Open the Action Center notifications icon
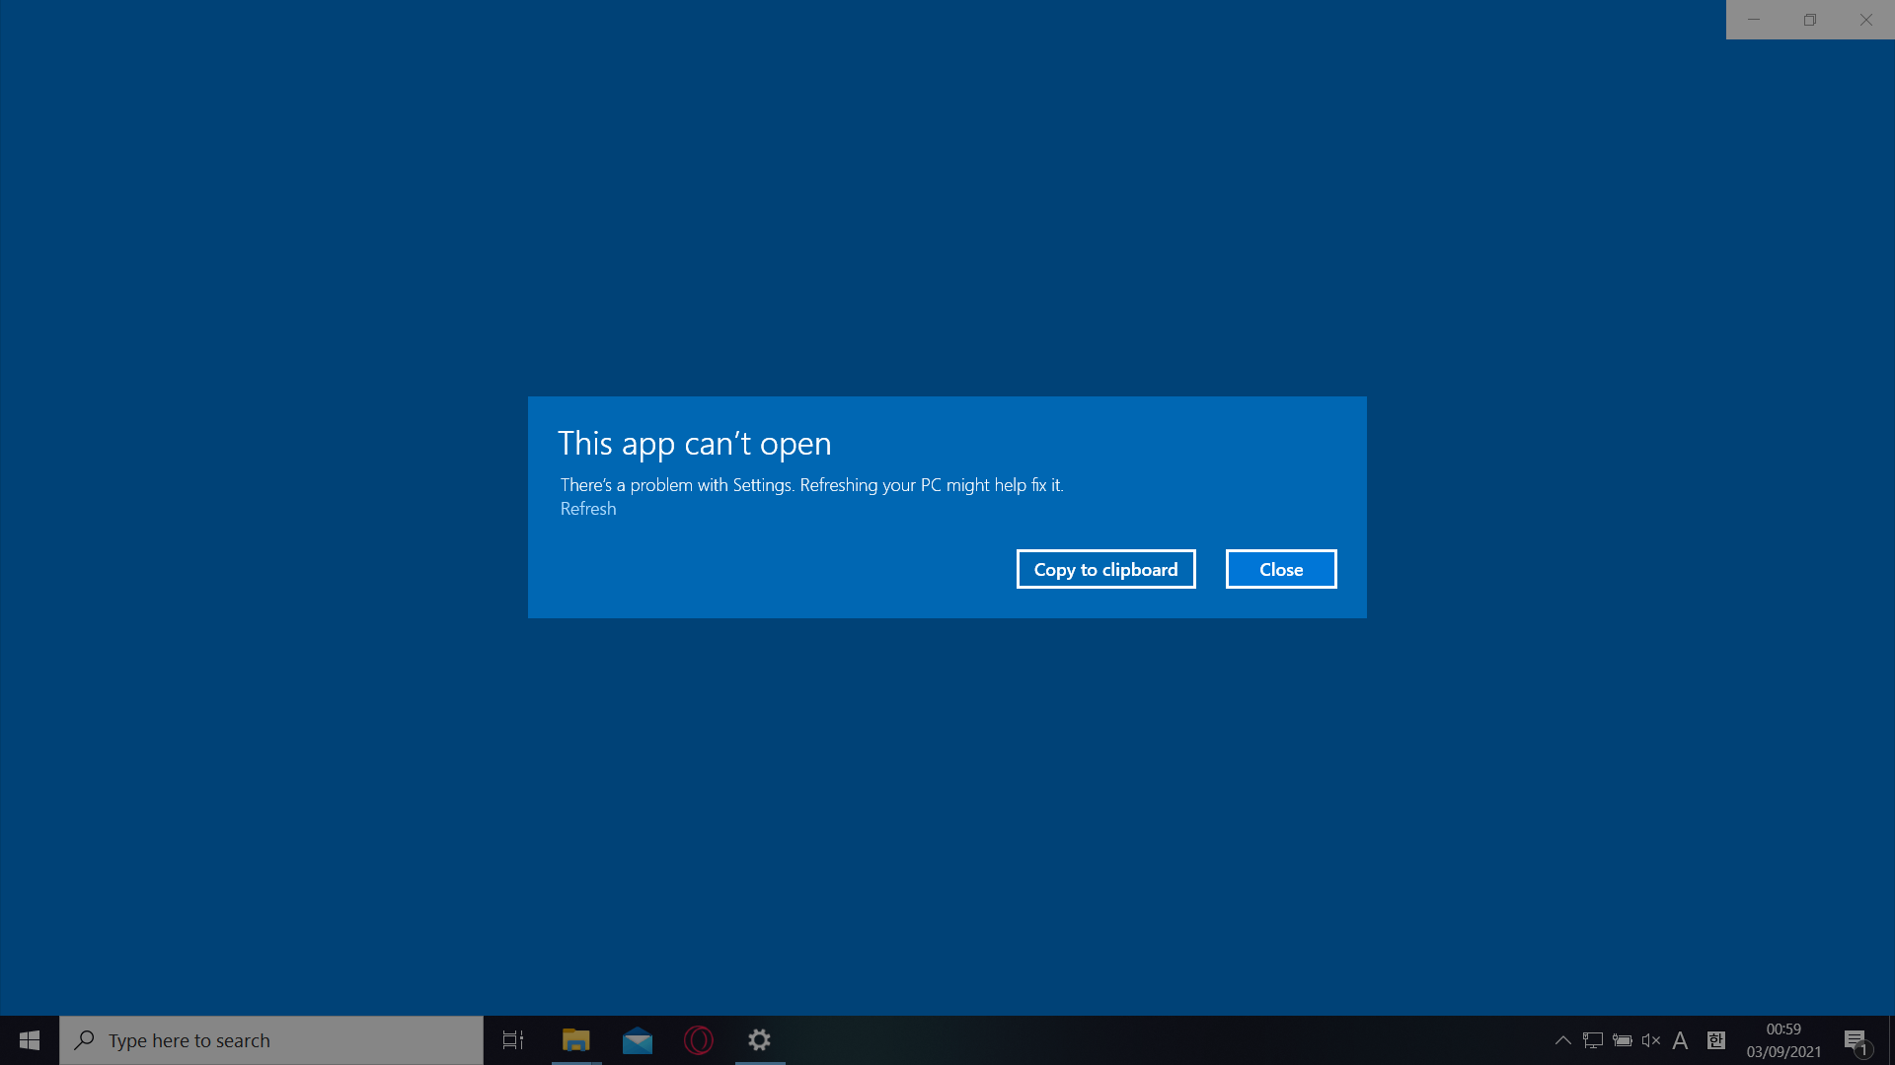1895x1065 pixels. tap(1855, 1040)
